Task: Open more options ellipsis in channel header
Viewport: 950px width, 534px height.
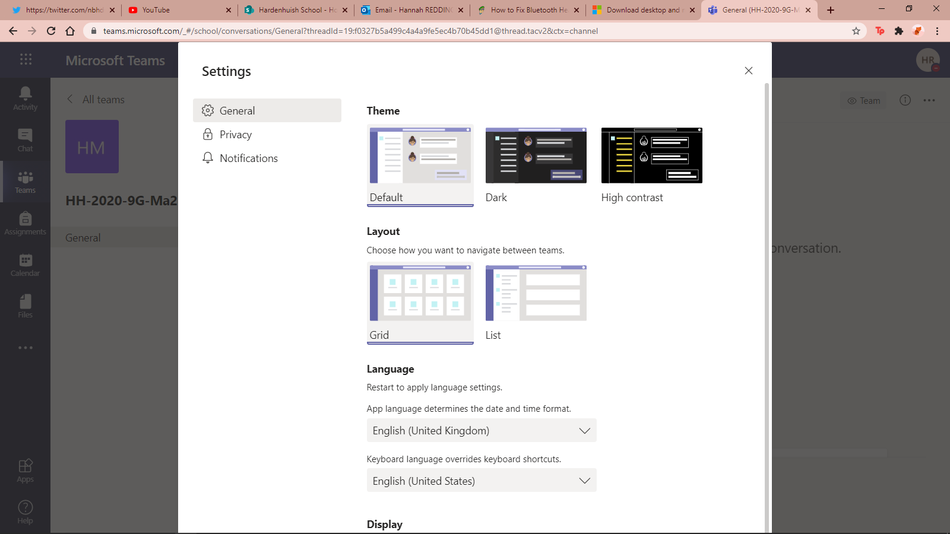Action: click(929, 100)
